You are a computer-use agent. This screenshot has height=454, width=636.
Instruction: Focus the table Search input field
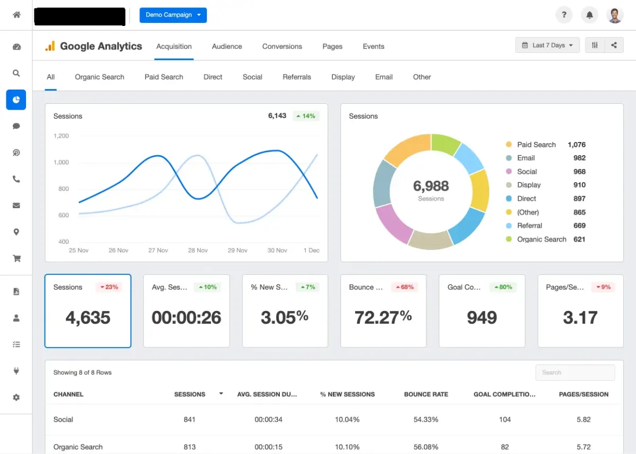point(575,372)
